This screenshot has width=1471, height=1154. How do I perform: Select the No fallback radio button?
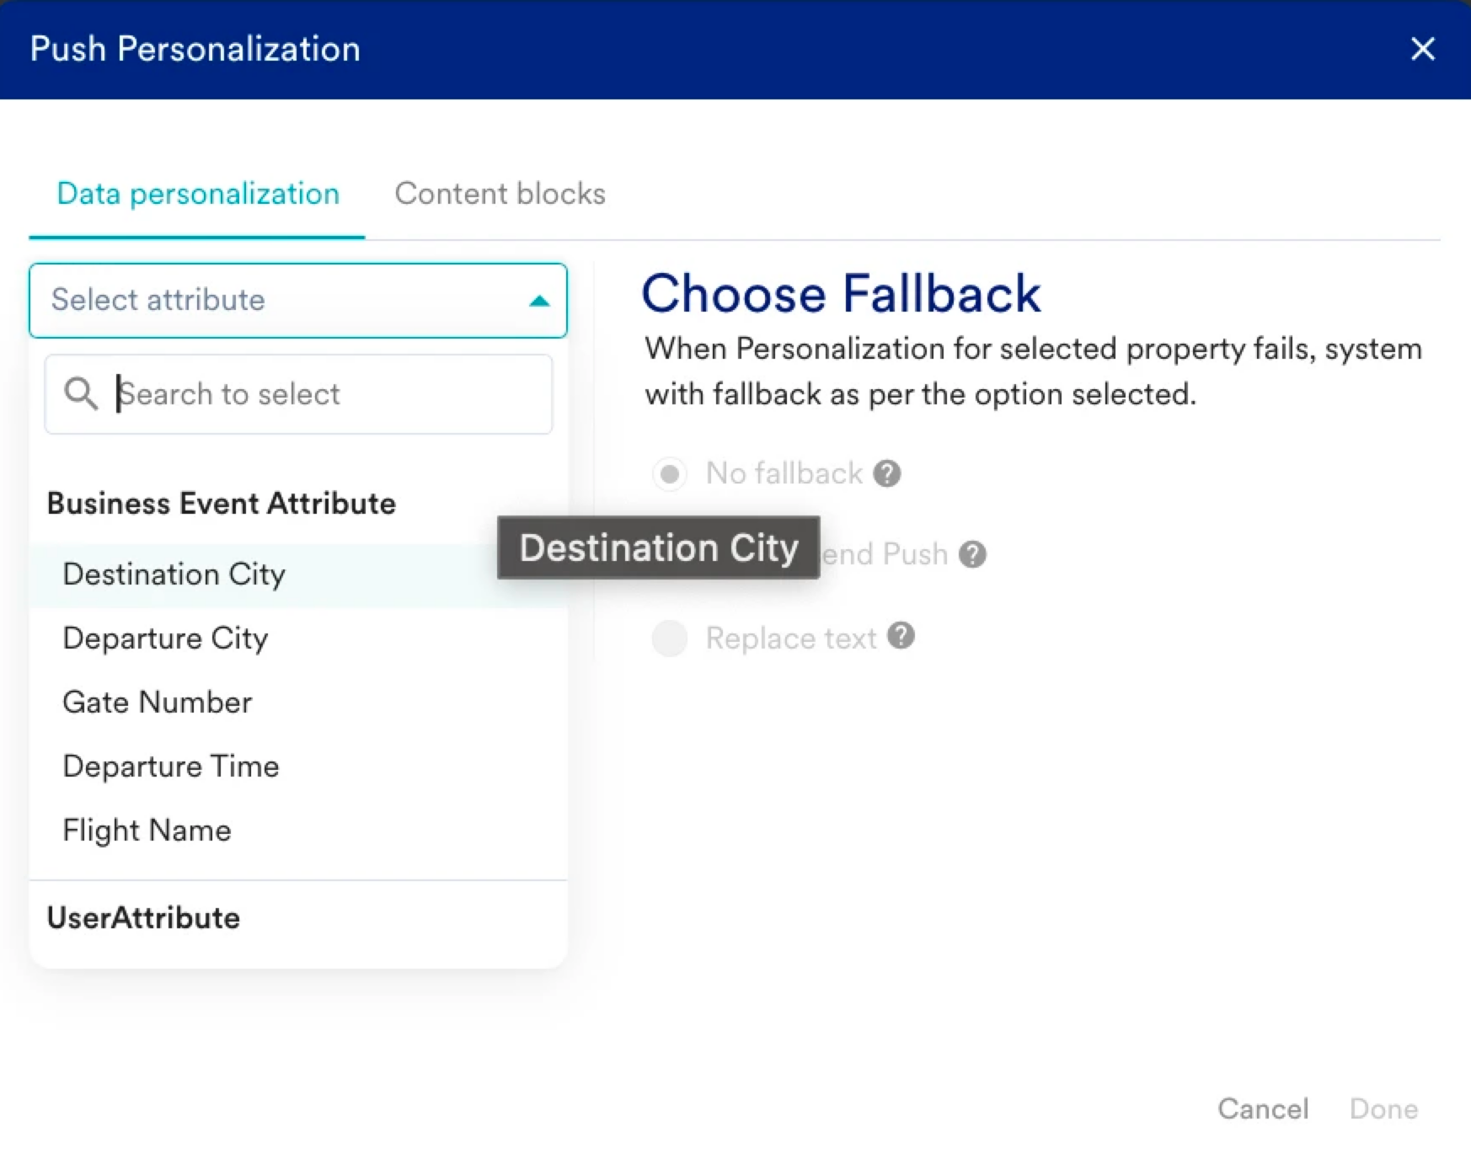670,474
